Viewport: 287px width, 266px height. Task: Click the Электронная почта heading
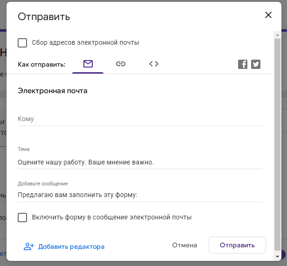(53, 91)
